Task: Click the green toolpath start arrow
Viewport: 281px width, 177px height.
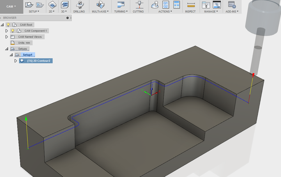Action: click(x=26, y=118)
